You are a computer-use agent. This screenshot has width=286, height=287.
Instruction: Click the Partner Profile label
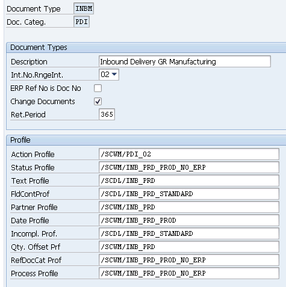point(34,208)
